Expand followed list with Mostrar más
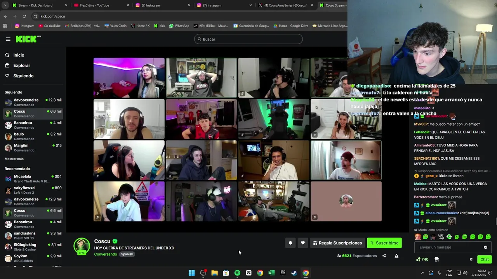497x279 pixels. (14, 159)
